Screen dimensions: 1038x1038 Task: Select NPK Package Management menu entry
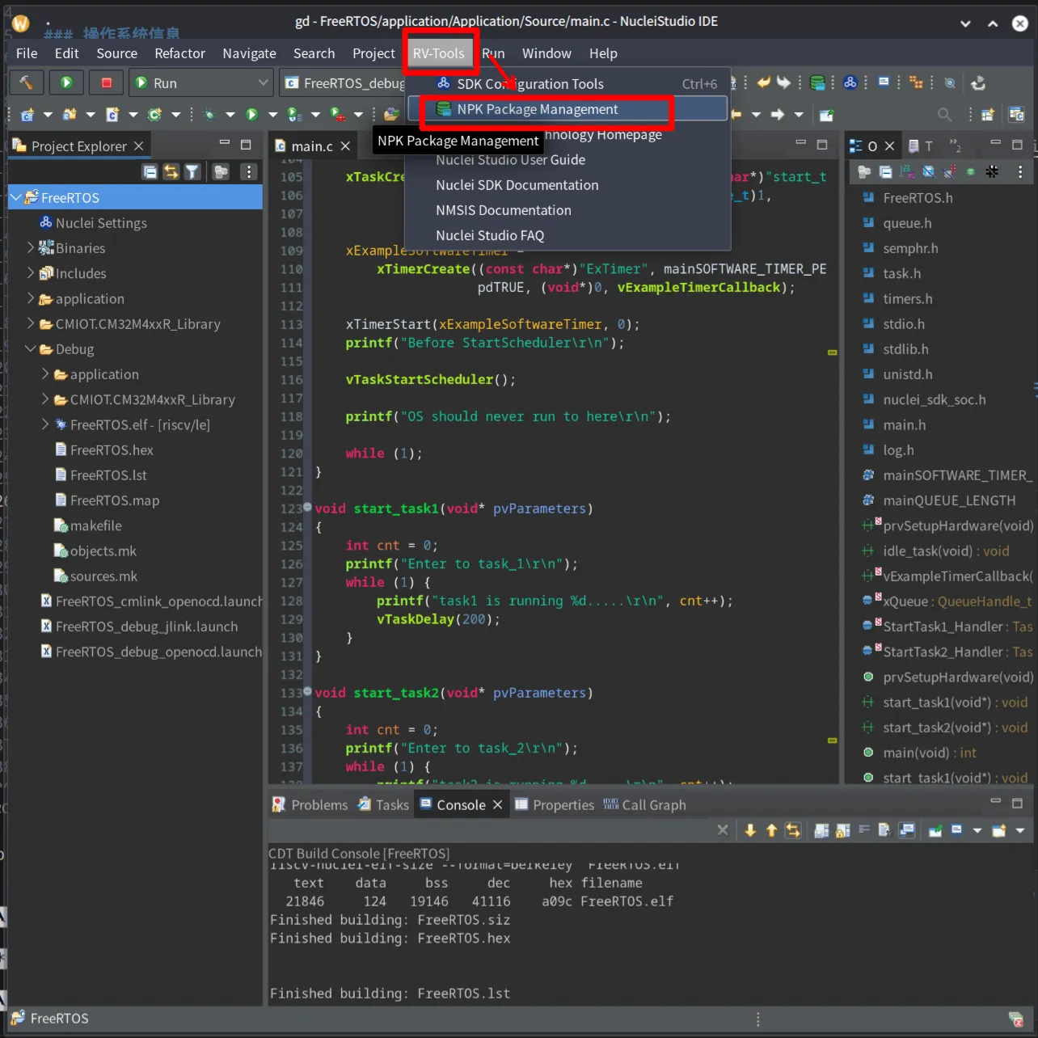537,109
